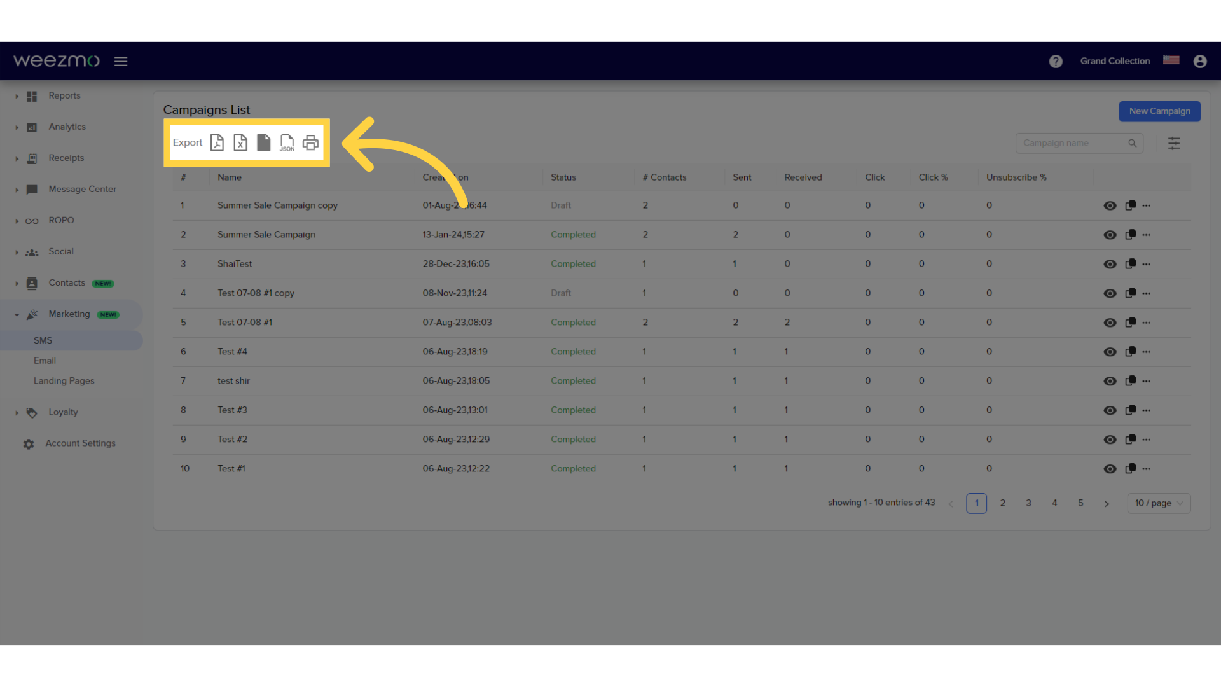The height and width of the screenshot is (687, 1221).
Task: Go to pagination page 5
Action: coord(1080,503)
